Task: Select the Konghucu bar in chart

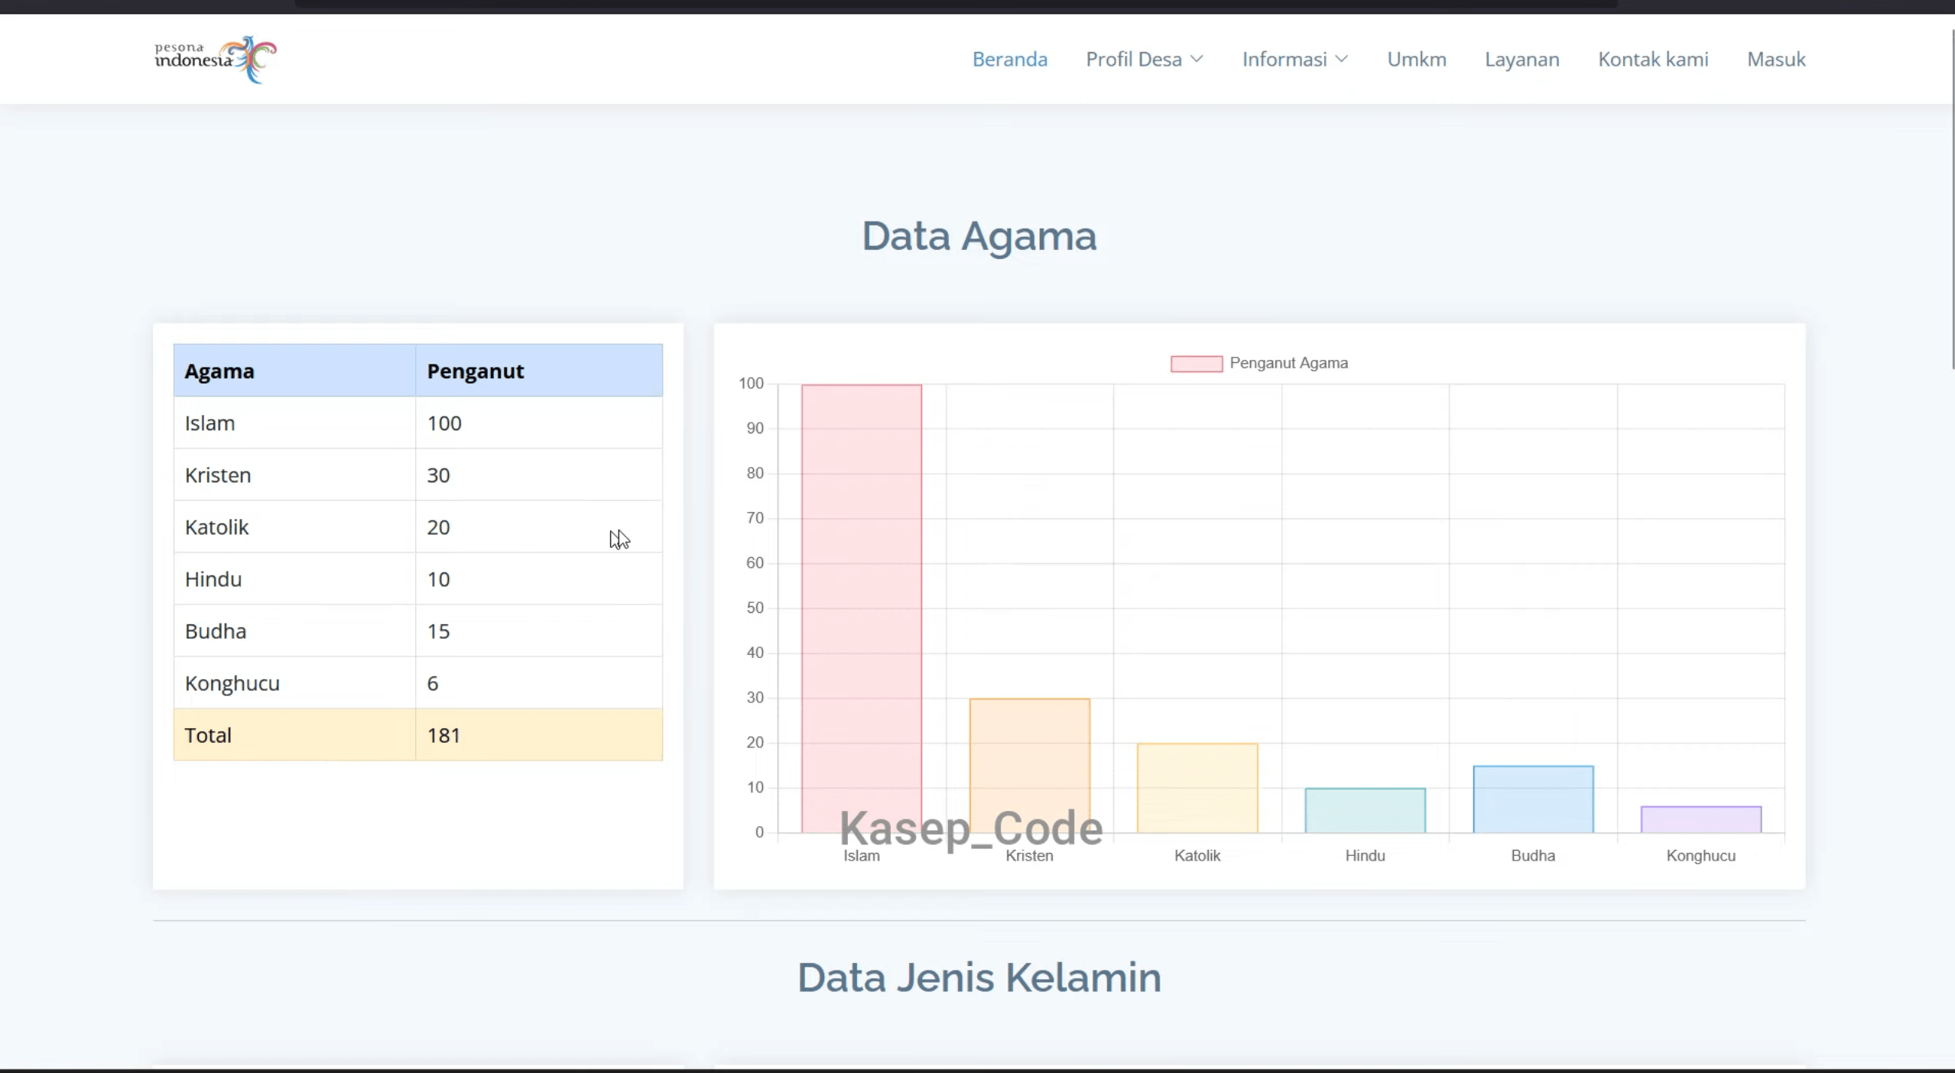Action: (1700, 819)
